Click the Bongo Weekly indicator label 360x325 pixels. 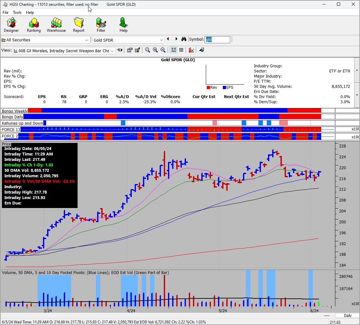[15, 111]
